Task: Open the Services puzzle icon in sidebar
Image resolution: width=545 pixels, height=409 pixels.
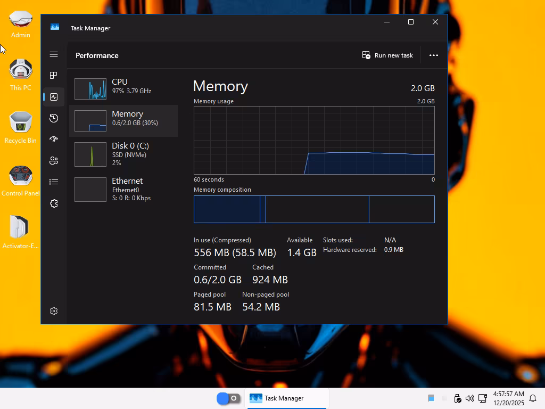Action: (x=54, y=203)
